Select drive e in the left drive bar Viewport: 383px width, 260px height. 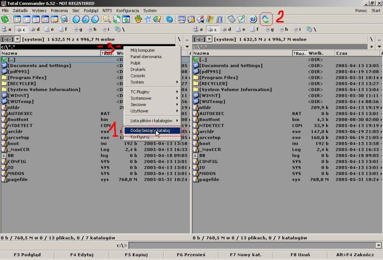pyautogui.click(x=49, y=29)
